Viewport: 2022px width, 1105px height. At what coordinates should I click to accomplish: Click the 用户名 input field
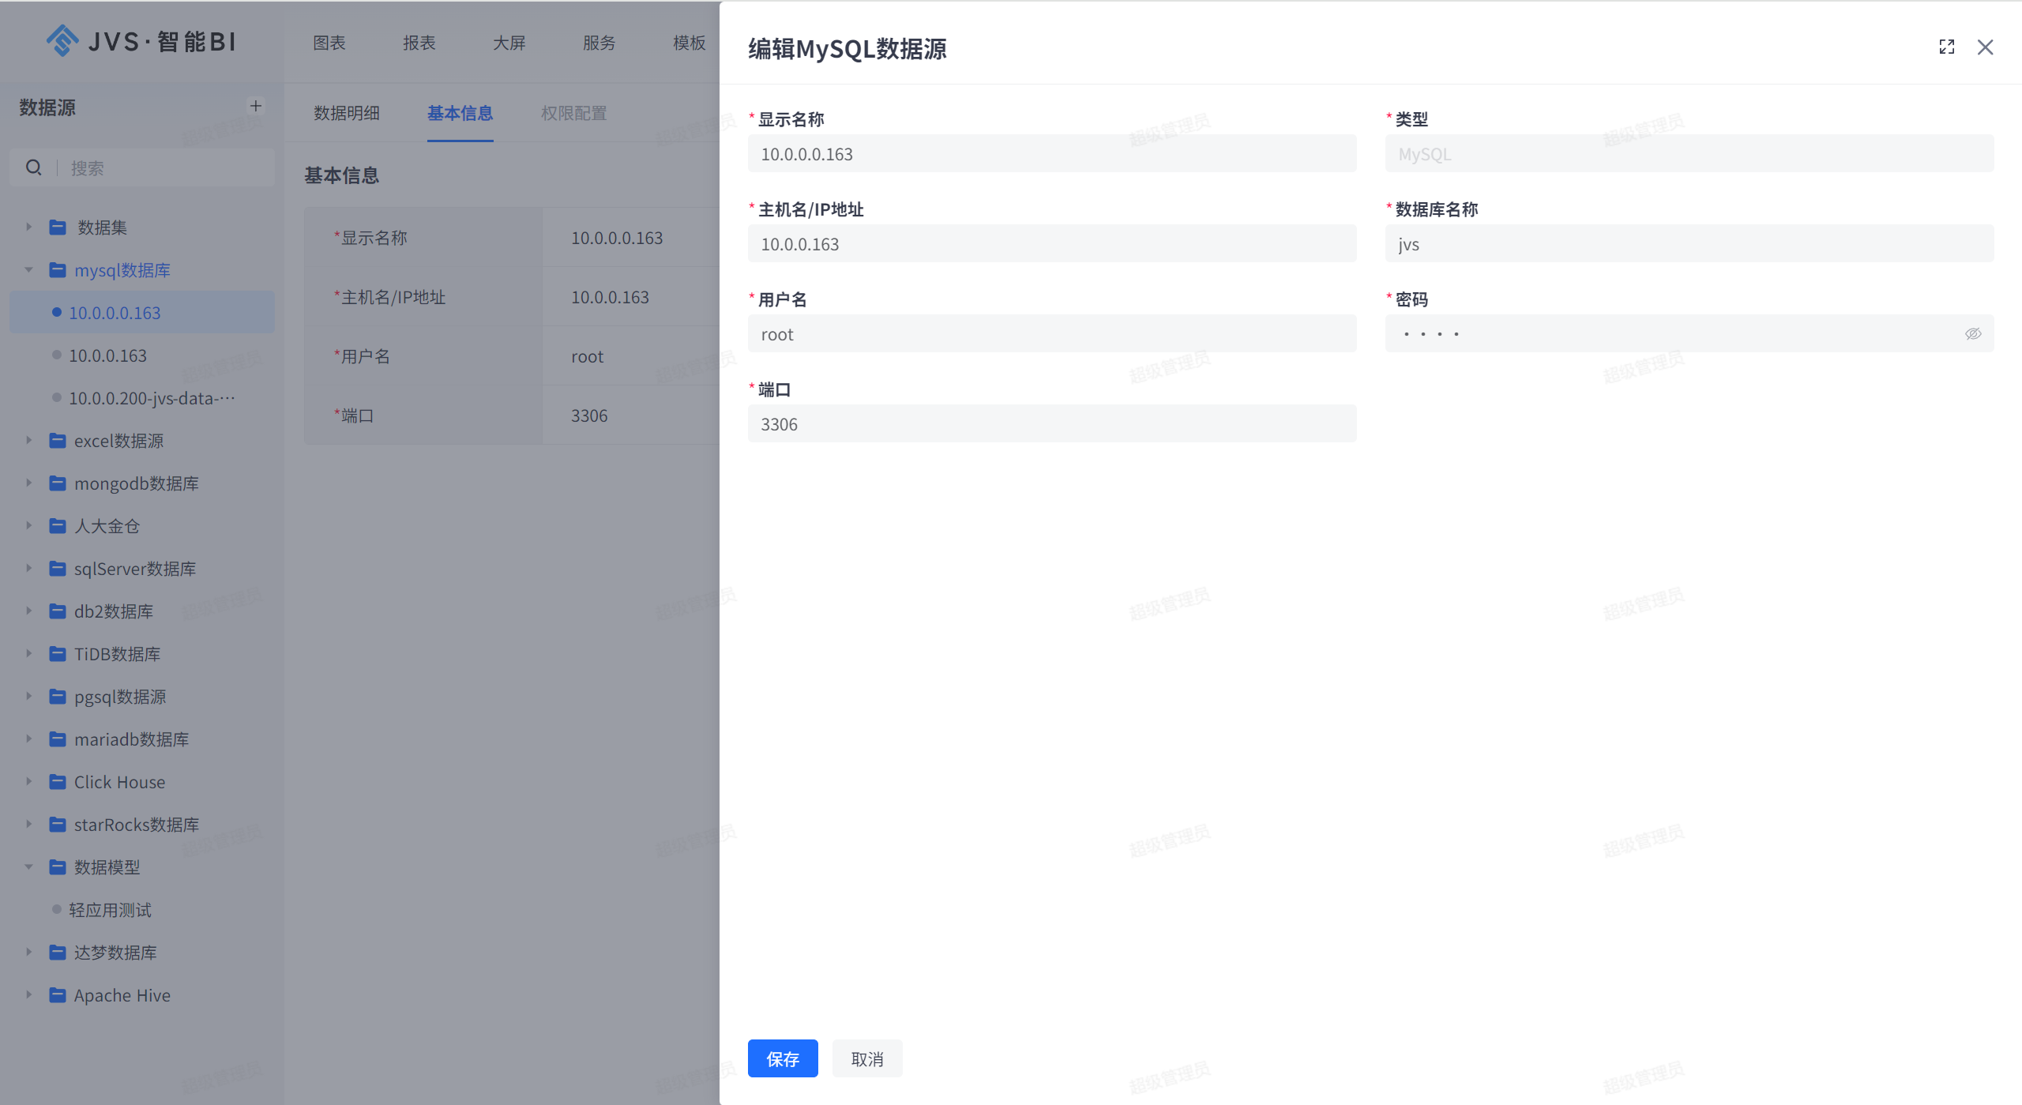pos(1052,333)
